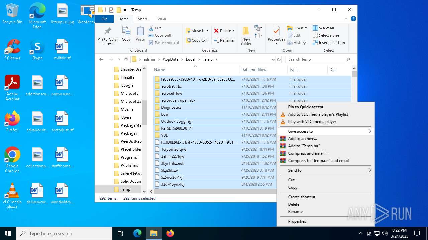Click the CCleaner desktop icon

pyautogui.click(x=12, y=50)
